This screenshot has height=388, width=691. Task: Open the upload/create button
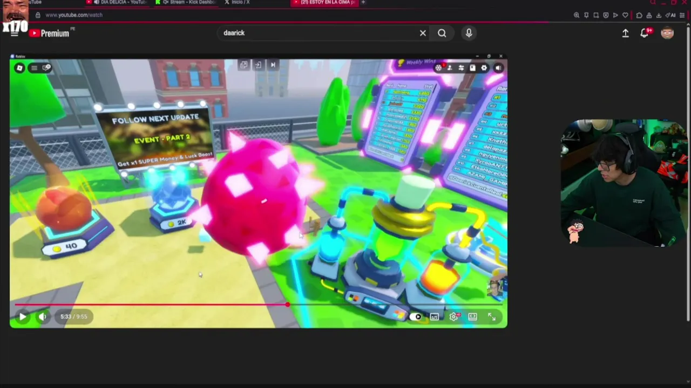click(625, 33)
